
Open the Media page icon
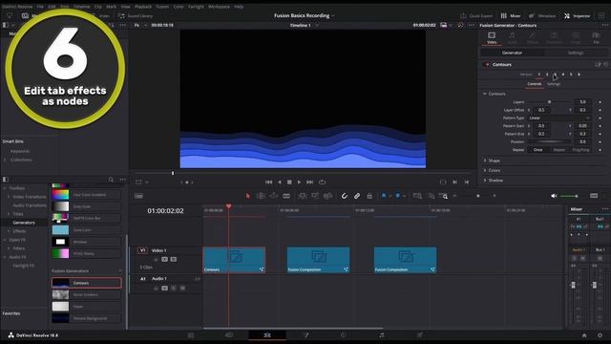(191, 335)
